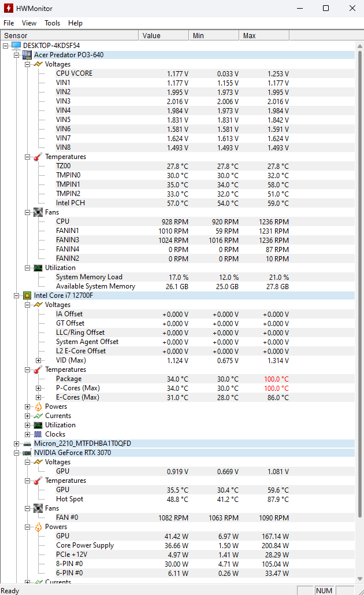Expand the VID (Max) voltage entry
The width and height of the screenshot is (364, 595).
[x=38, y=360]
